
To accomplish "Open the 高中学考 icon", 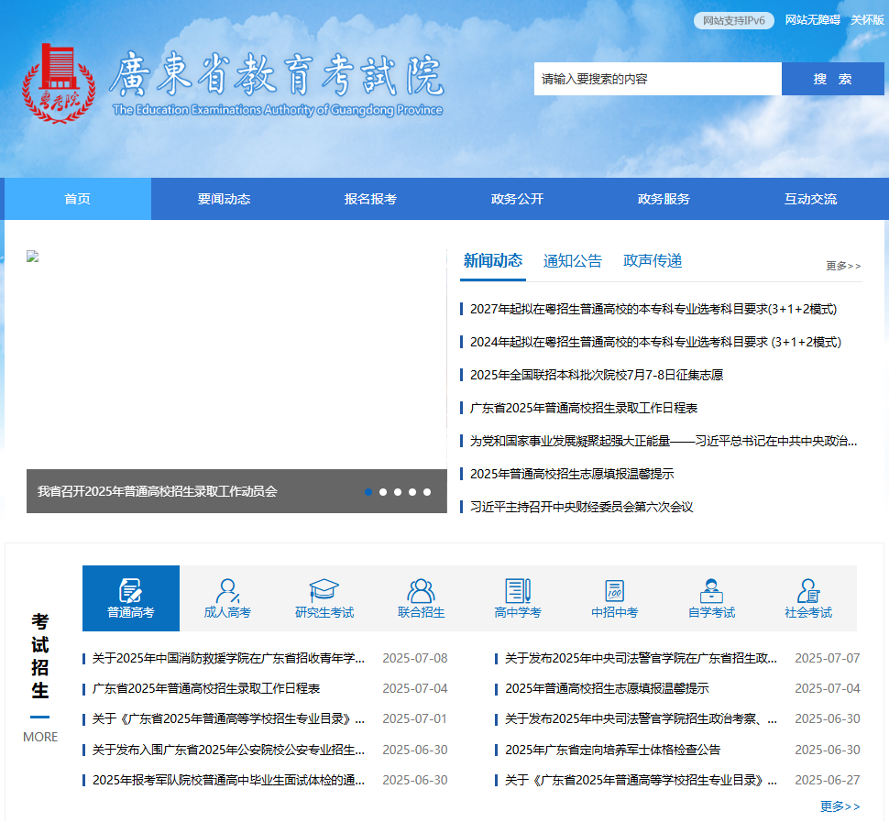I will tap(517, 589).
